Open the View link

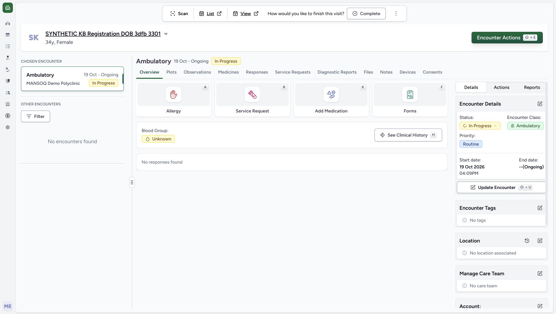[x=246, y=13]
